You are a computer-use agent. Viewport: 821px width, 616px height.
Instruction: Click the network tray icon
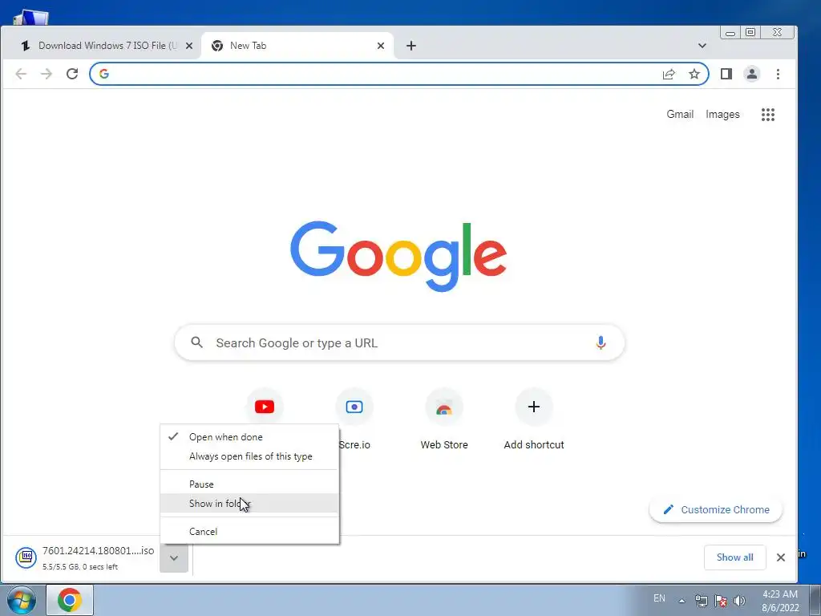pyautogui.click(x=701, y=600)
